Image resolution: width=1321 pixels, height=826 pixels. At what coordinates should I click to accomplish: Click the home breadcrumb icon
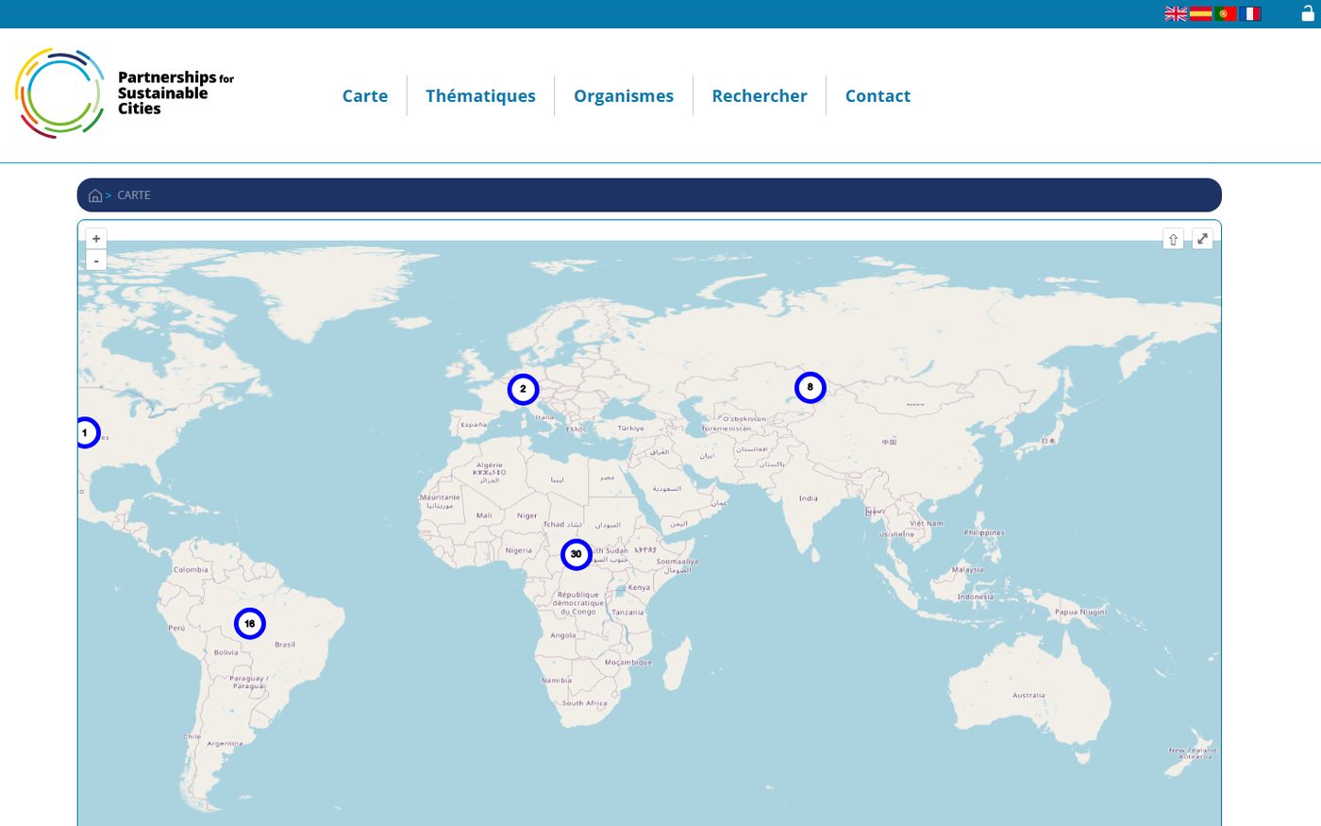point(95,195)
